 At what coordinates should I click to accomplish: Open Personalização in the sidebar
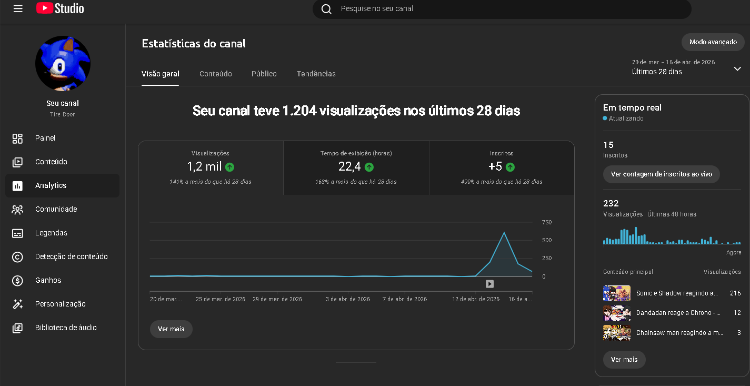[x=63, y=304]
